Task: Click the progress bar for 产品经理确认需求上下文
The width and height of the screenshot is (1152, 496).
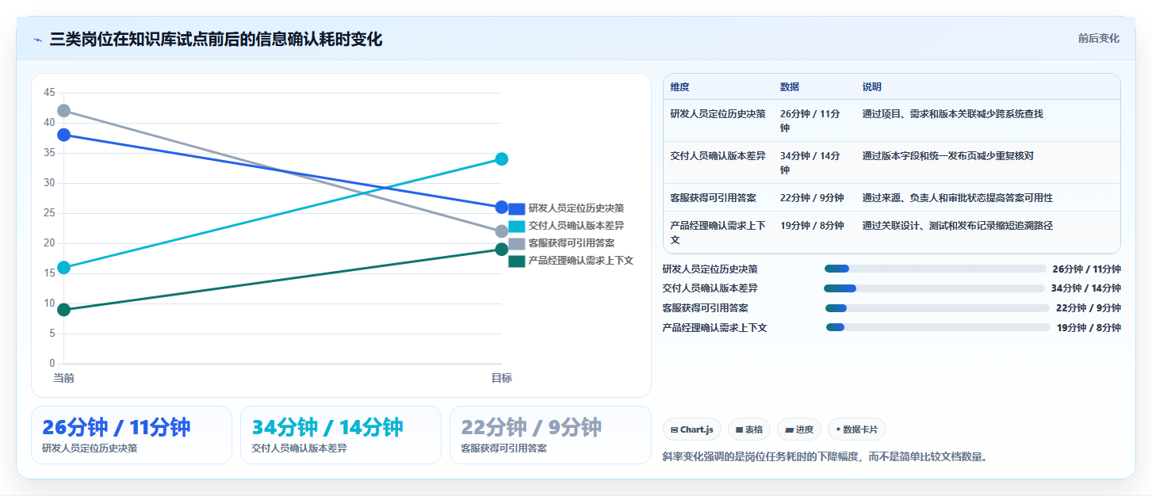Action: coord(938,327)
